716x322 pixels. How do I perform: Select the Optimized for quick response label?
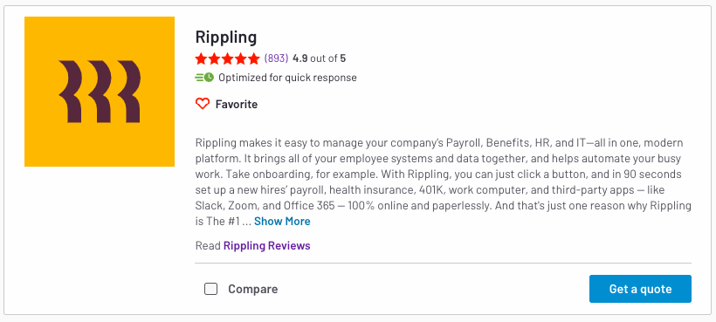click(287, 78)
